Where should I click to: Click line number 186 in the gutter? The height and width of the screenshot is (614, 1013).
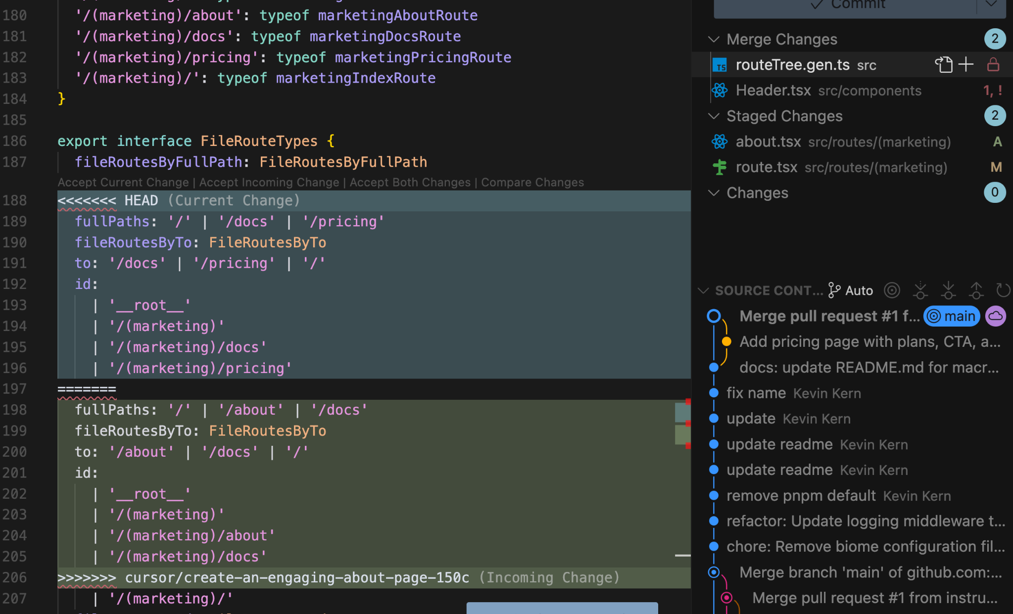14,142
